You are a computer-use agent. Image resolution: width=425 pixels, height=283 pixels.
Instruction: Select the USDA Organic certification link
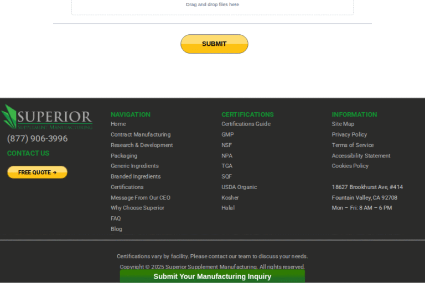[x=239, y=187]
